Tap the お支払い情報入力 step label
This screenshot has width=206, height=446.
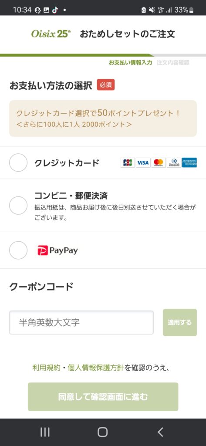(130, 63)
